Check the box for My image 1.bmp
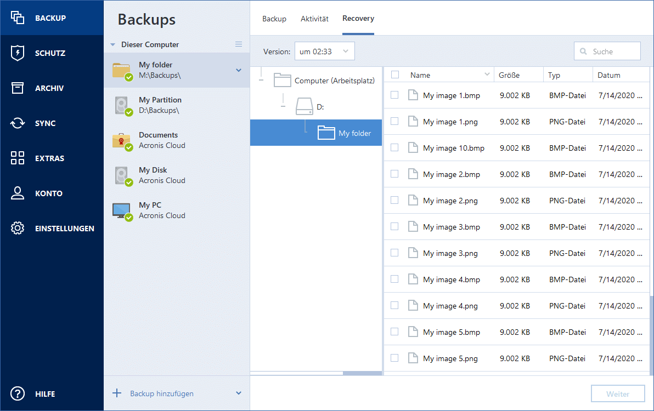This screenshot has height=411, width=654. tap(394, 95)
